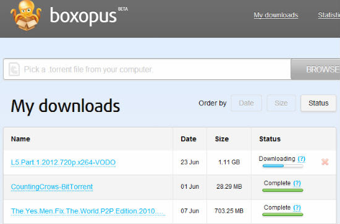Image resolution: width=340 pixels, height=224 pixels.
Task: Click the Boxopus octopus logo icon
Action: pyautogui.click(x=26, y=15)
